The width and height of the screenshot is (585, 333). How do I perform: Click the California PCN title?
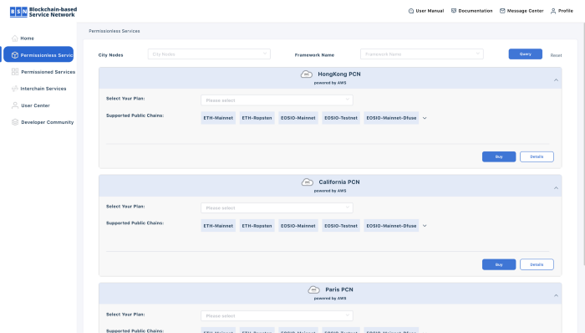tap(339, 182)
